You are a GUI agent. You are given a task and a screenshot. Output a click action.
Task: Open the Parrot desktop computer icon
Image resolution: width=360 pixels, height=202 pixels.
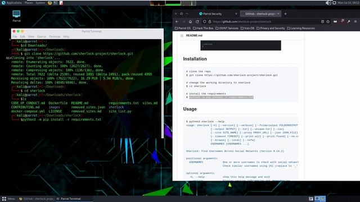coord(16,16)
